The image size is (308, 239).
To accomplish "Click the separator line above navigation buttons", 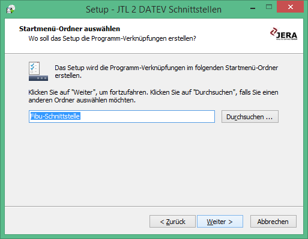I will [x=154, y=206].
